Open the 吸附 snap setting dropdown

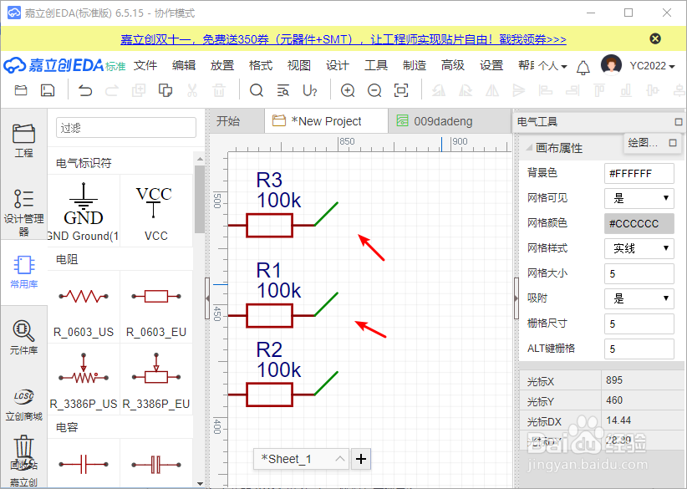[x=639, y=298]
